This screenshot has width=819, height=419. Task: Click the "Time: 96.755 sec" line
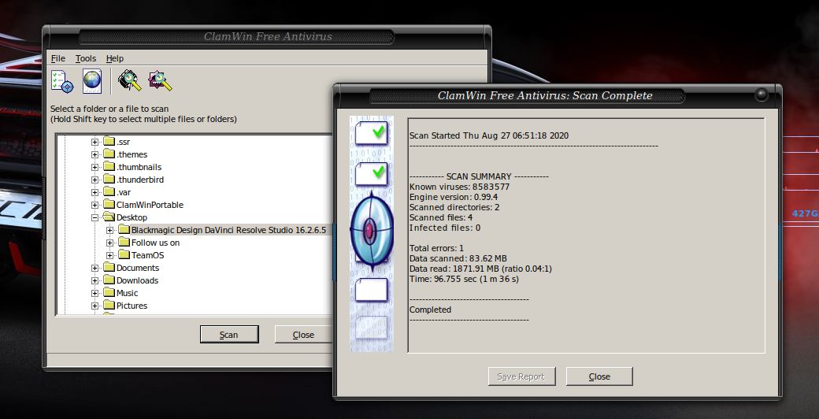tap(464, 279)
